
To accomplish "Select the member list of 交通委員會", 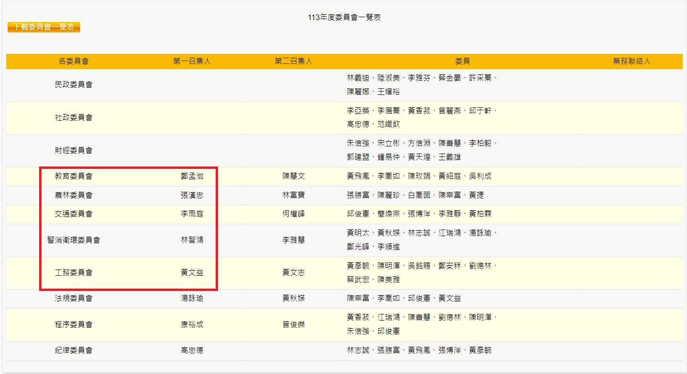I will 419,214.
